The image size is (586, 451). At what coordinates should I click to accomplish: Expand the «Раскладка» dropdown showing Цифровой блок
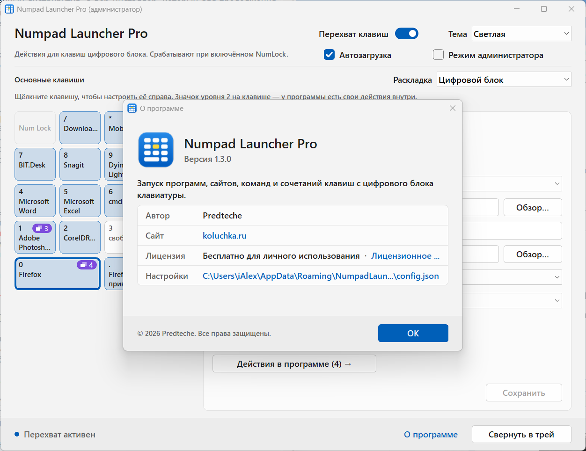[504, 80]
